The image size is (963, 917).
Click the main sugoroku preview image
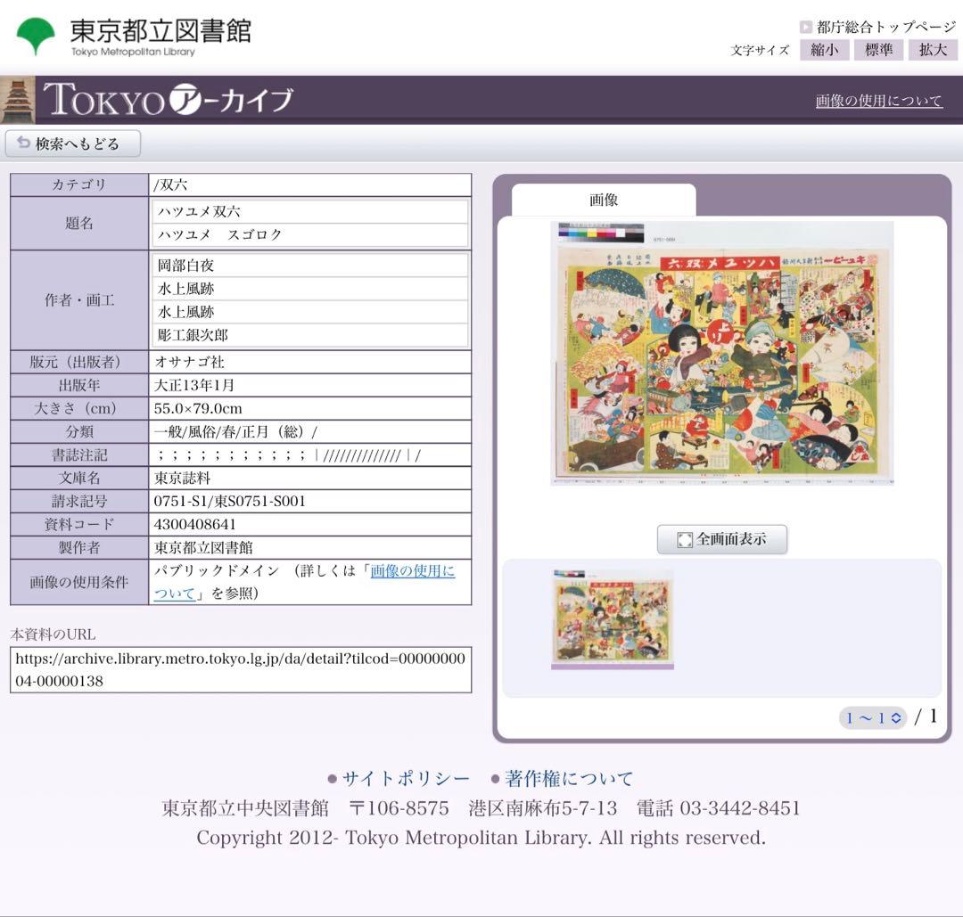(x=722, y=354)
